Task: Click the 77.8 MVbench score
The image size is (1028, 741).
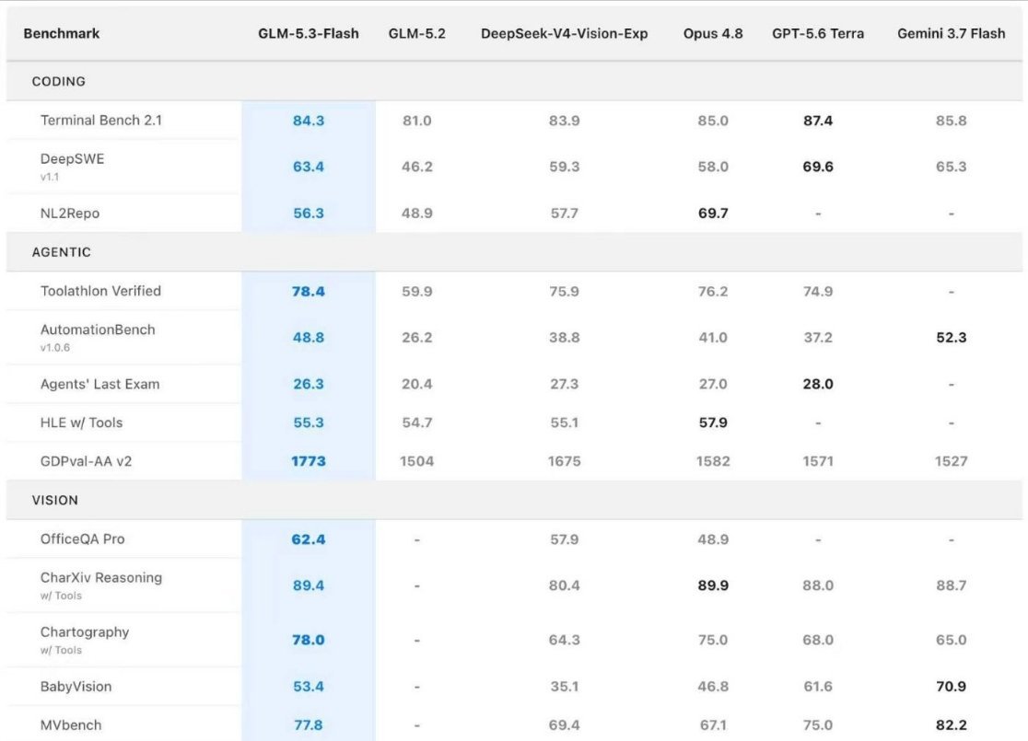Action: (309, 724)
